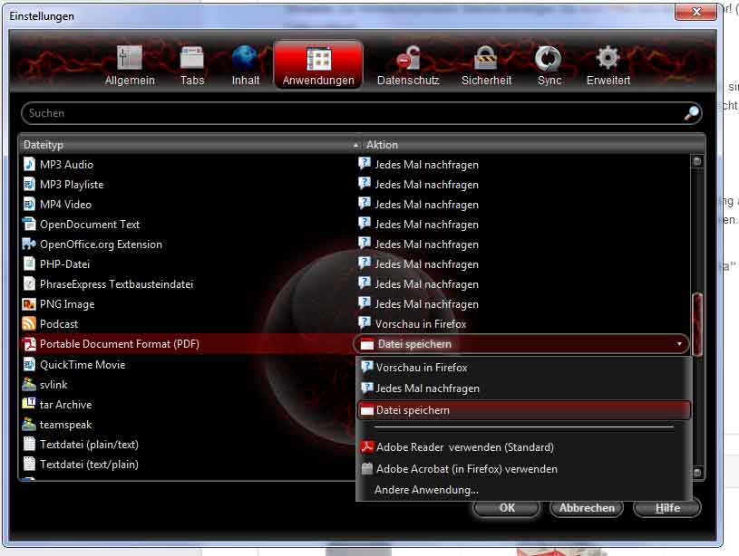This screenshot has width=739, height=556.
Task: Click the Abbrechen button
Action: pyautogui.click(x=587, y=508)
